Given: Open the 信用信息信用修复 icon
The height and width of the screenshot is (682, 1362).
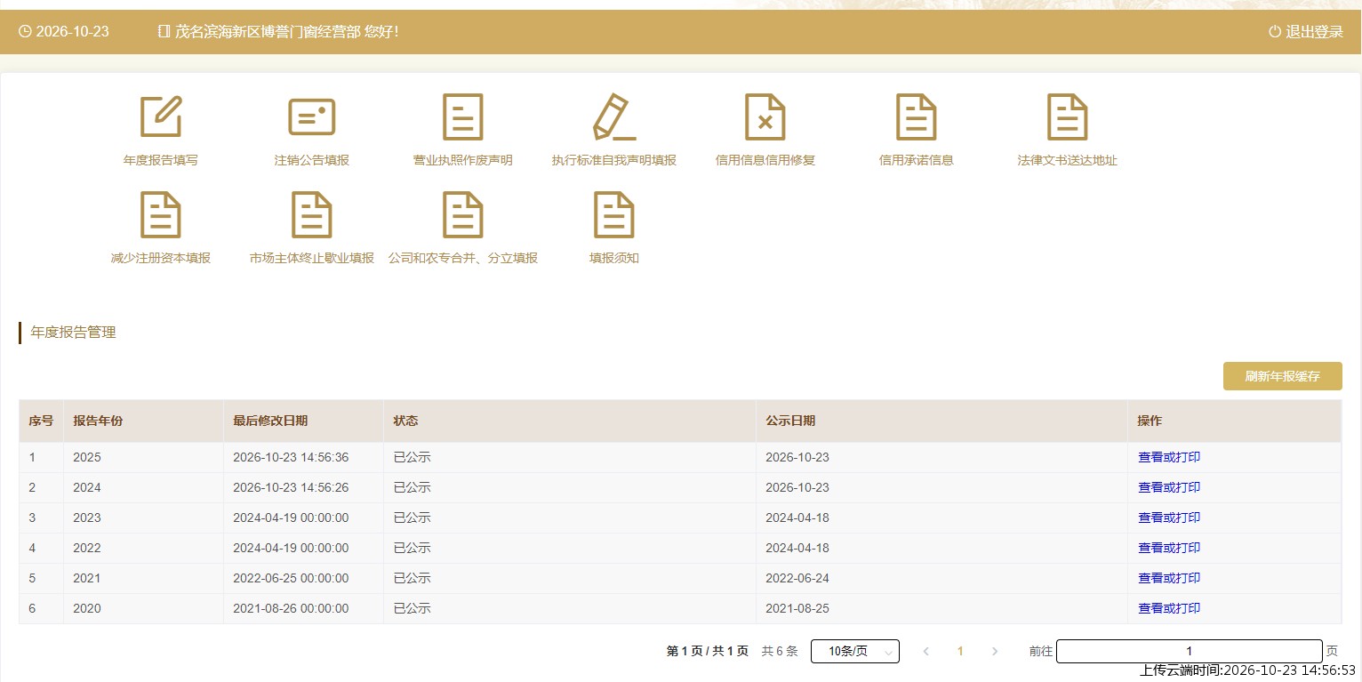Looking at the screenshot, I should [x=765, y=116].
